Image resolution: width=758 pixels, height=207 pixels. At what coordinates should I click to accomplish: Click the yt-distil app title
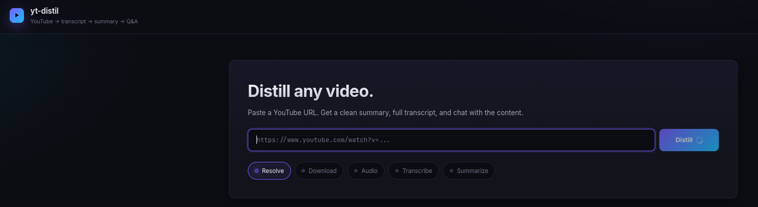click(44, 11)
